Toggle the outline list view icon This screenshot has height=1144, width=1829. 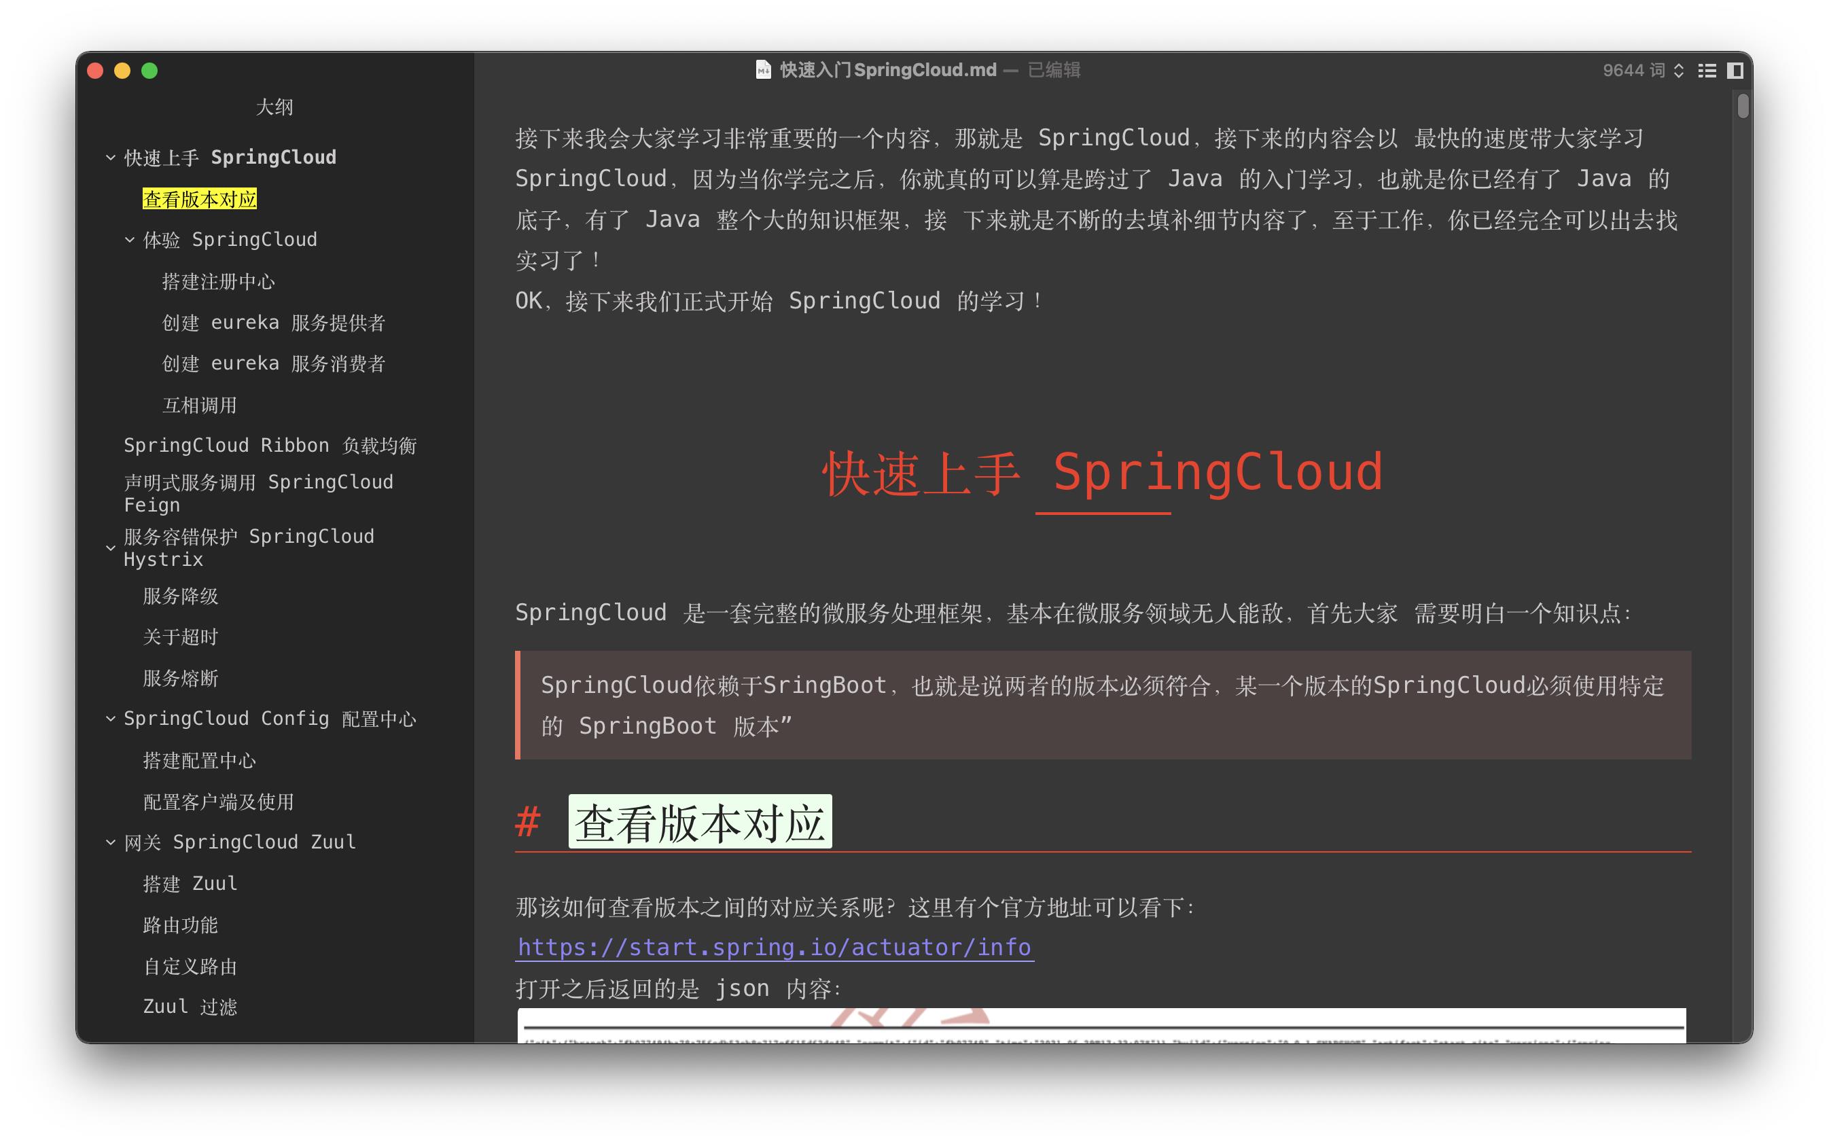click(x=1707, y=71)
